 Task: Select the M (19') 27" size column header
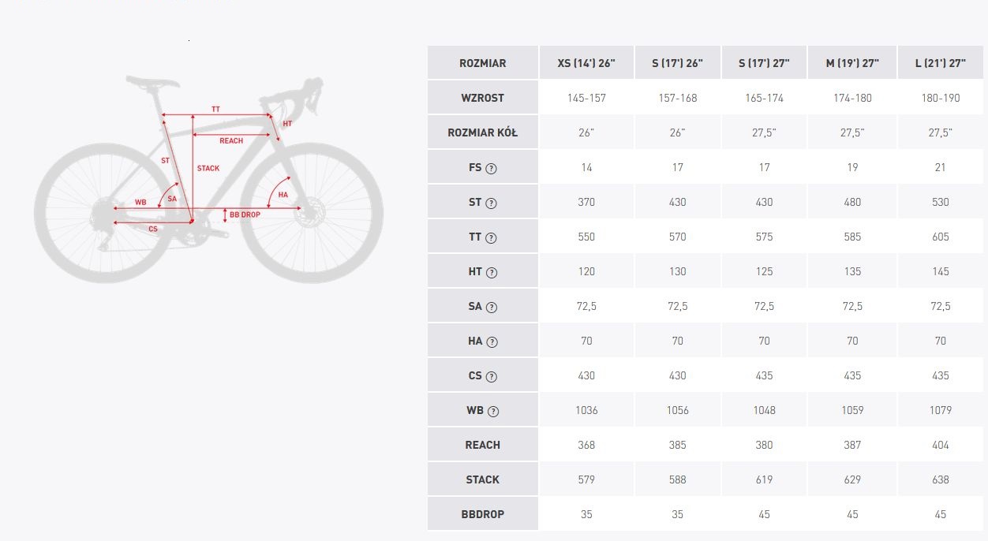click(852, 63)
